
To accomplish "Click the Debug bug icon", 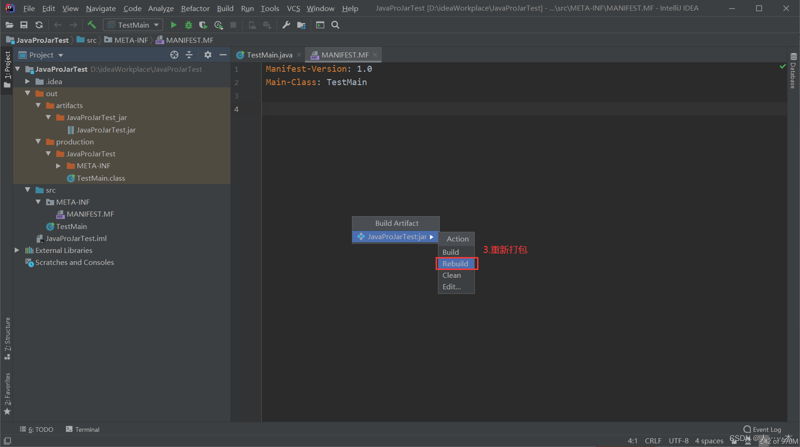I will tap(188, 25).
